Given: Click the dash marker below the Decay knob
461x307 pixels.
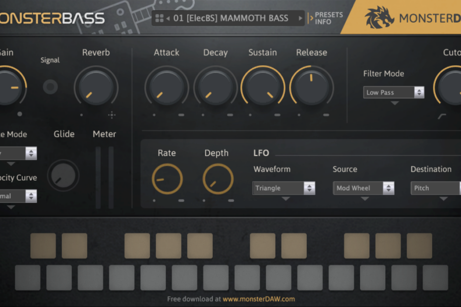Looking at the screenshot, I should click(x=230, y=115).
